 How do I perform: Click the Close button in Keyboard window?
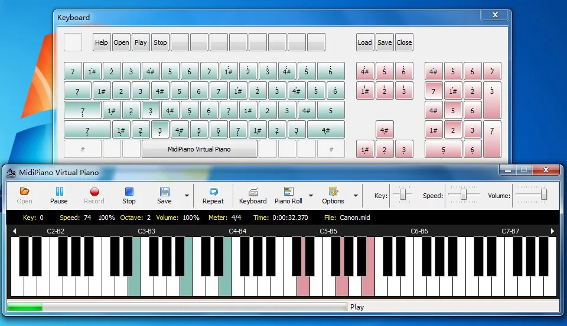404,42
